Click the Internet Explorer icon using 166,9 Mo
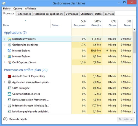138x126 pixels. tap(9, 51)
